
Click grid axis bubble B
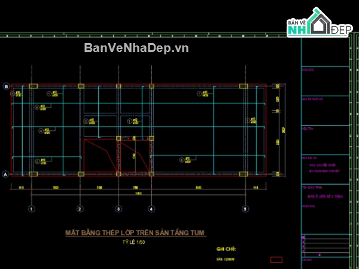pyautogui.click(x=6, y=87)
